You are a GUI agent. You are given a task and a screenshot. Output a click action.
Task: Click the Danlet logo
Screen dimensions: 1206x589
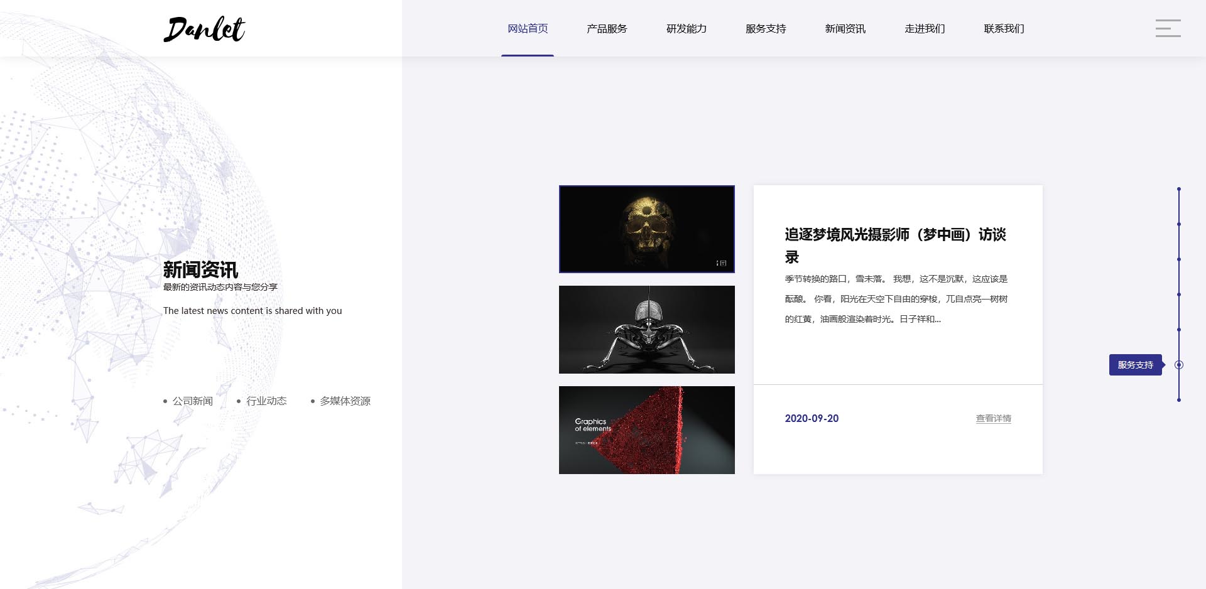[204, 29]
